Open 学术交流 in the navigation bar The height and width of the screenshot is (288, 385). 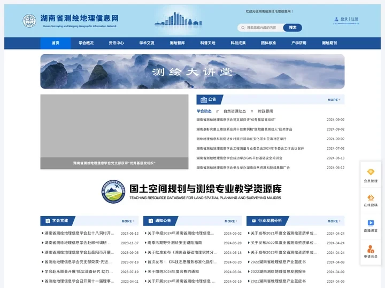click(x=147, y=43)
